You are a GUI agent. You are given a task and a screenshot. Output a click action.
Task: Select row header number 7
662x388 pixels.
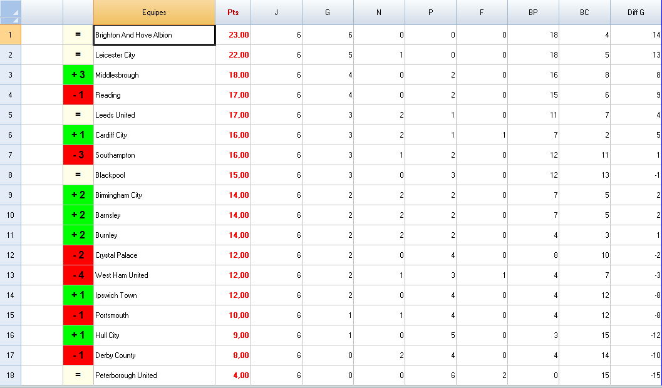[10, 155]
